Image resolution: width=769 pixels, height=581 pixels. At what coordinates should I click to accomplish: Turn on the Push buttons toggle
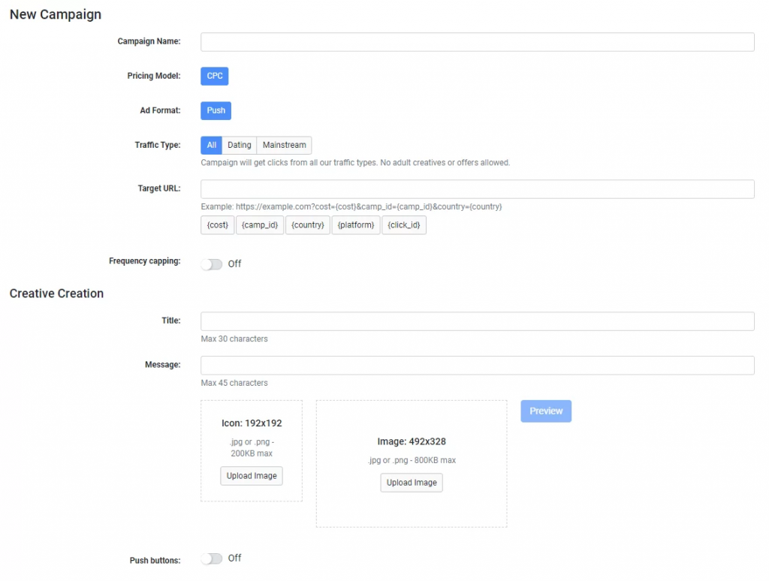[212, 559]
